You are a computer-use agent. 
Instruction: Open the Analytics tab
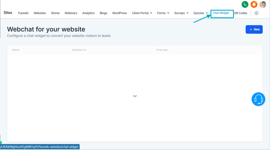(88, 13)
